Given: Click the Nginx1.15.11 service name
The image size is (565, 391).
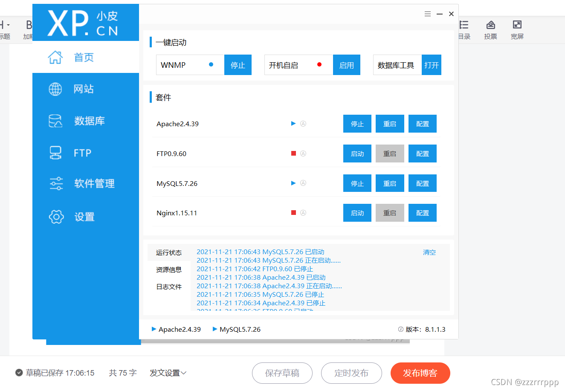Looking at the screenshot, I should click(177, 213).
